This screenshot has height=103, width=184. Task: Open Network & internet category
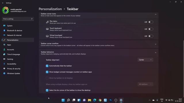pyautogui.click(x=18, y=35)
